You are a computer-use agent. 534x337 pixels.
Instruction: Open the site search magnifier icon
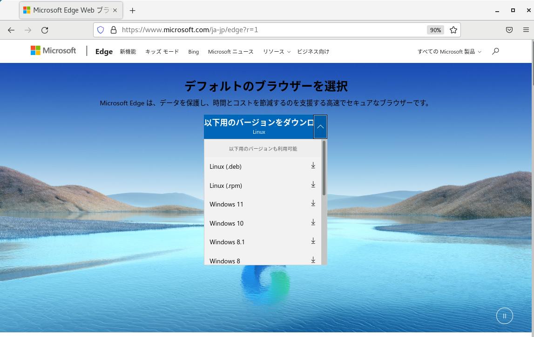pyautogui.click(x=495, y=51)
